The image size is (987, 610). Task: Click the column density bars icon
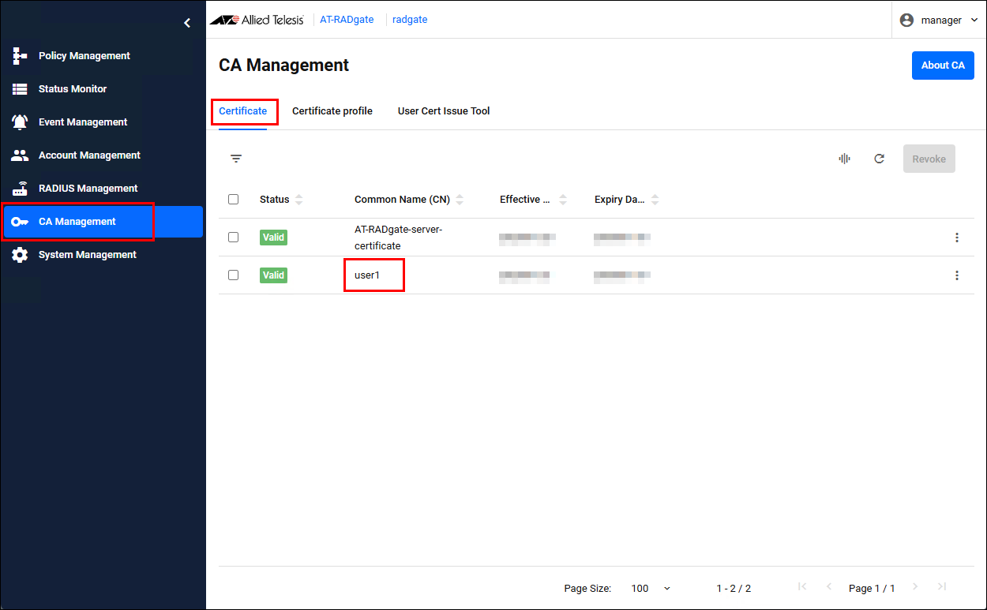(845, 159)
